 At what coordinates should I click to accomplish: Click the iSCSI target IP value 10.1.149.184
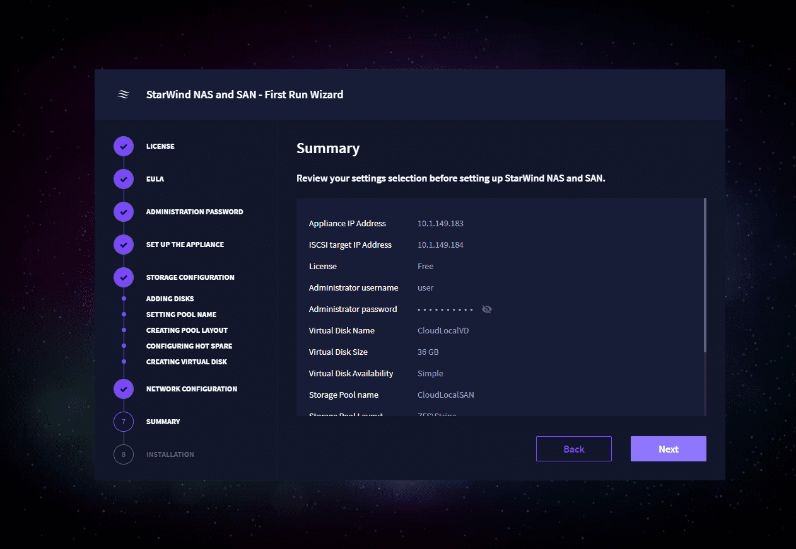[x=440, y=245]
